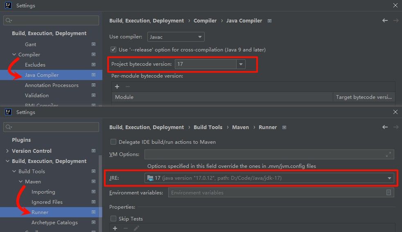Click project-level icon beside Gant
The height and width of the screenshot is (232, 402).
coord(94,44)
